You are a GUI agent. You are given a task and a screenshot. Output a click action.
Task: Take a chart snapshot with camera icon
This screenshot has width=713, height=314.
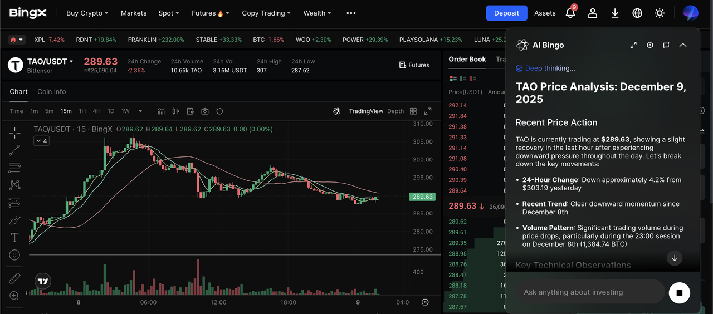point(205,111)
